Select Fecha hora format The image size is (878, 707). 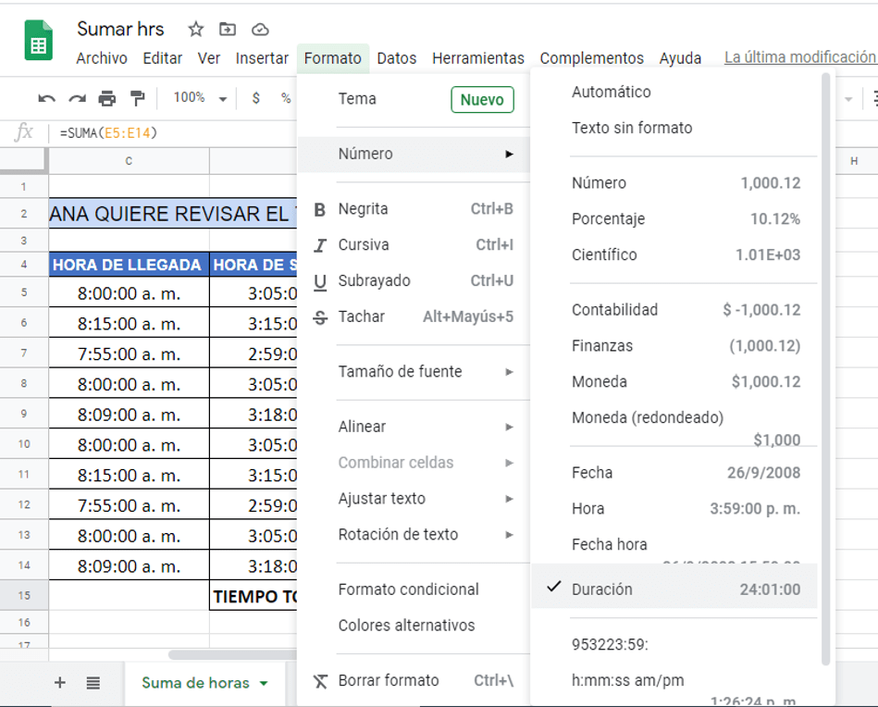tap(674, 545)
